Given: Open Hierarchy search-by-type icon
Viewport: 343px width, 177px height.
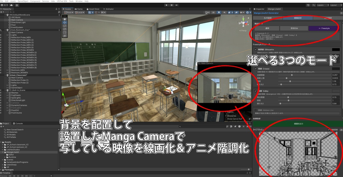Looking at the screenshot, I should pos(59,12).
